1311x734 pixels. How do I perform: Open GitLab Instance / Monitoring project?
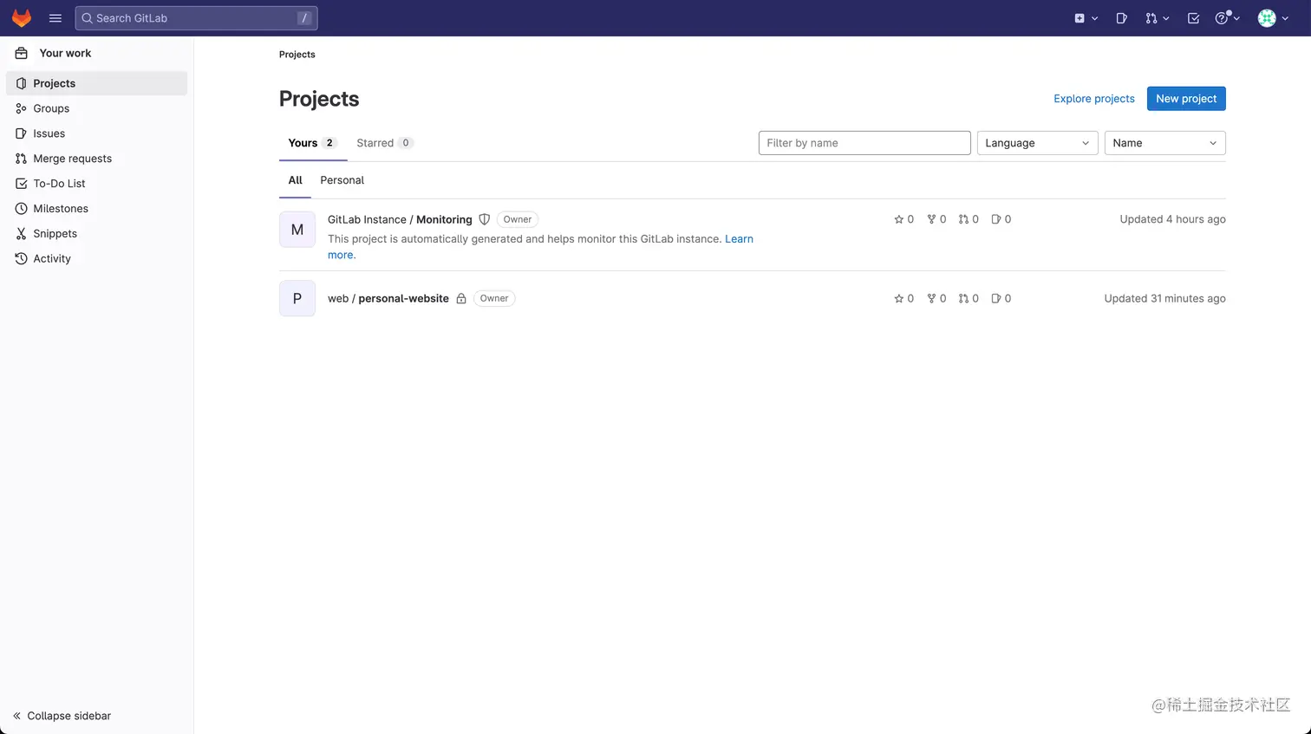tap(400, 219)
